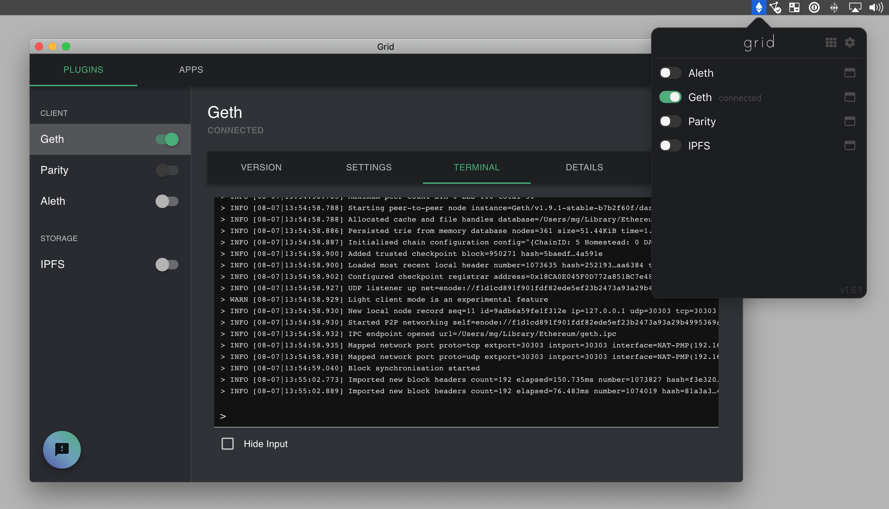
Task: Enable the IPFS storage toggle in sidebar
Action: pyautogui.click(x=167, y=264)
